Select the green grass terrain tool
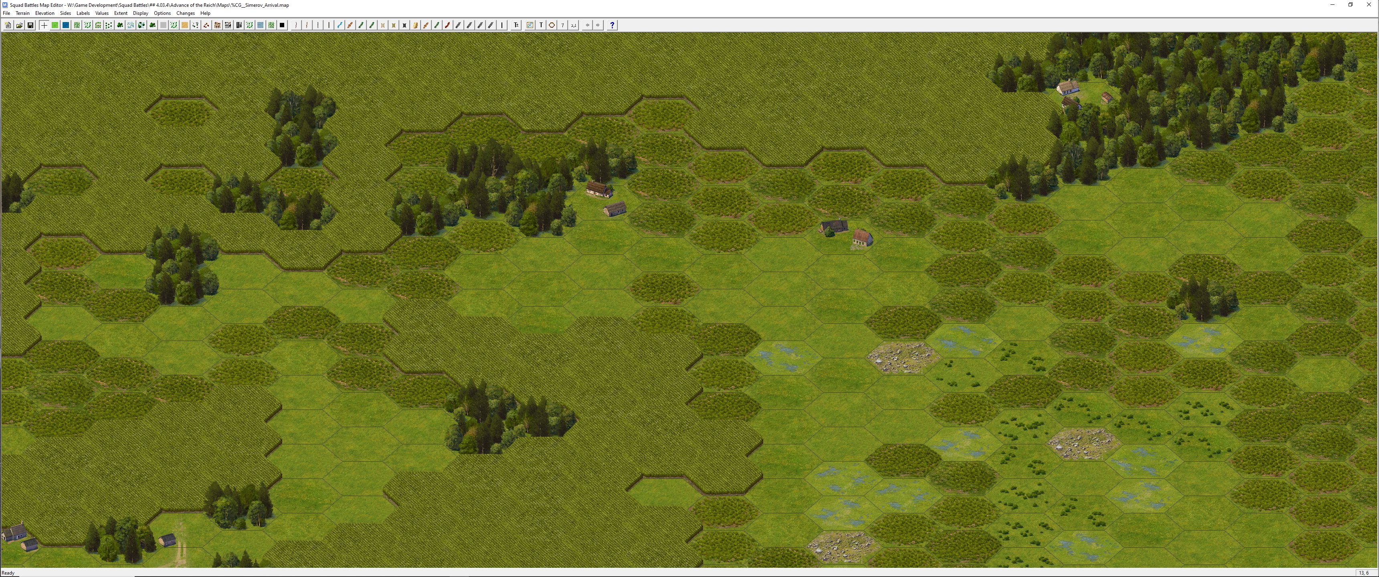 point(55,25)
